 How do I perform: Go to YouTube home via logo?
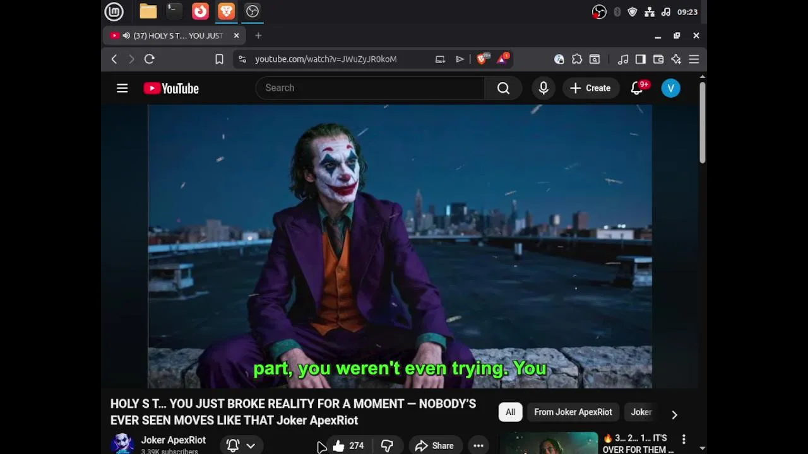pos(171,88)
